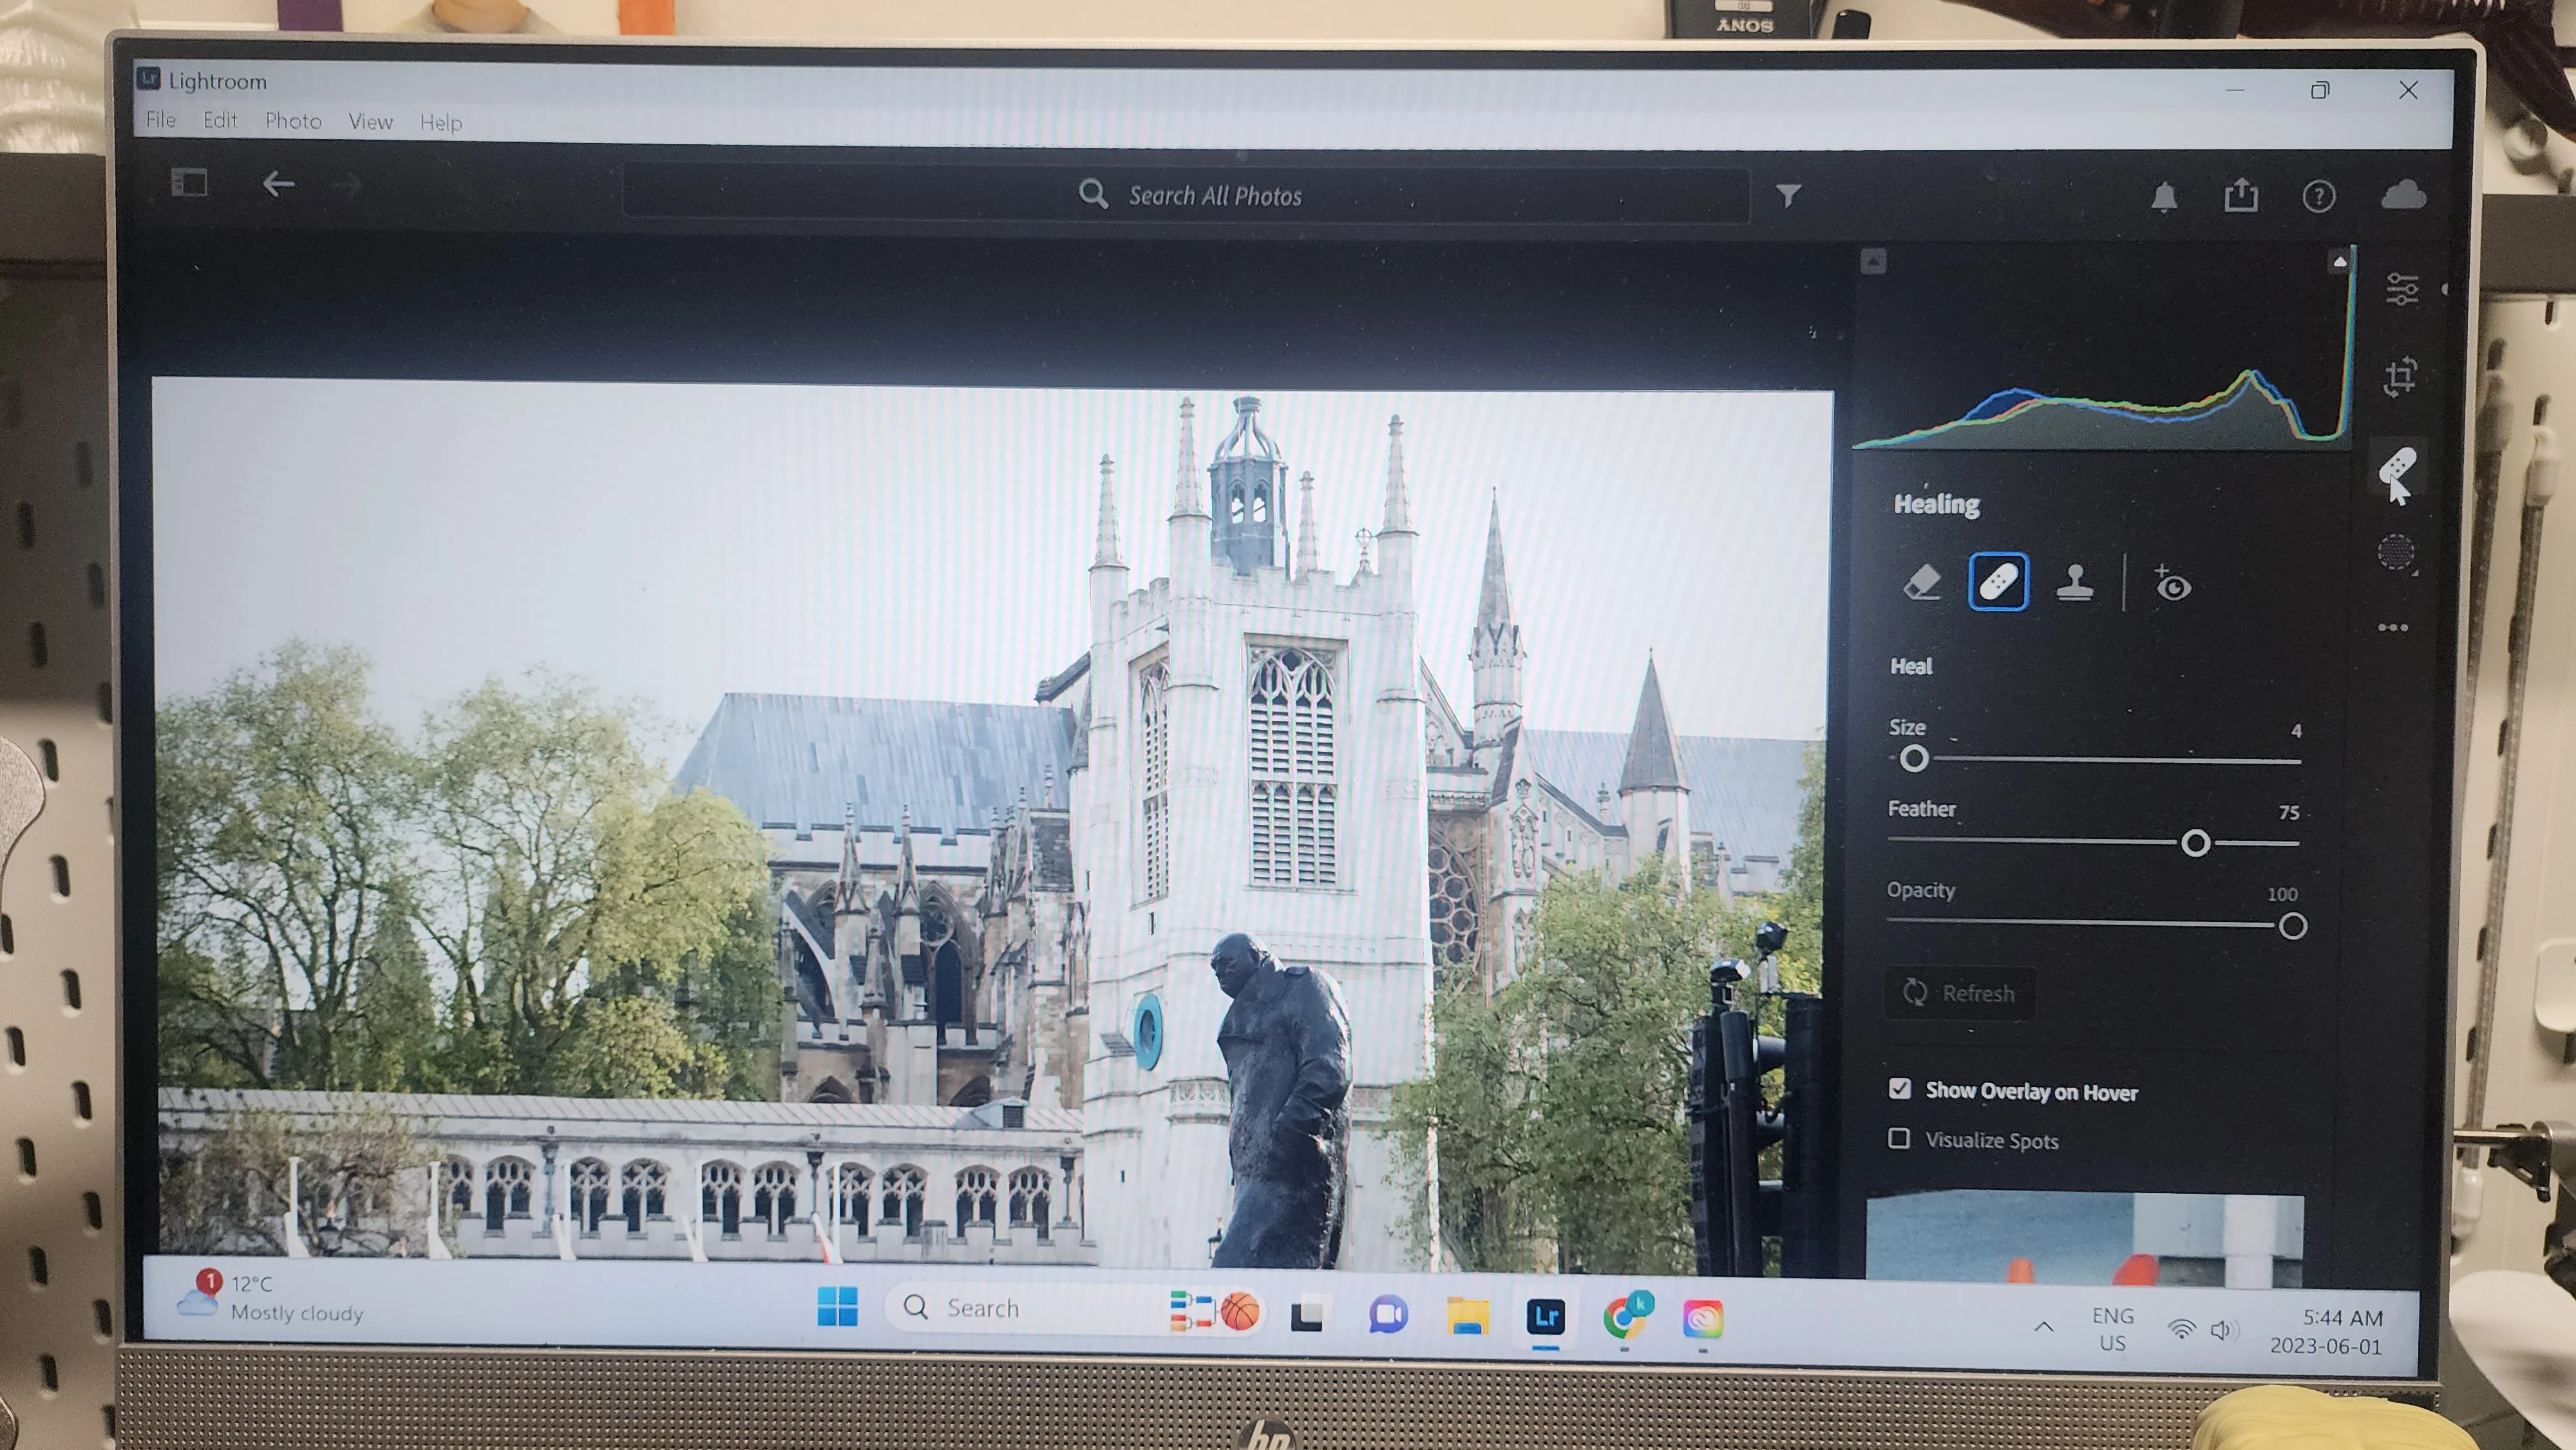Click the Feather slider handle

[x=2195, y=843]
